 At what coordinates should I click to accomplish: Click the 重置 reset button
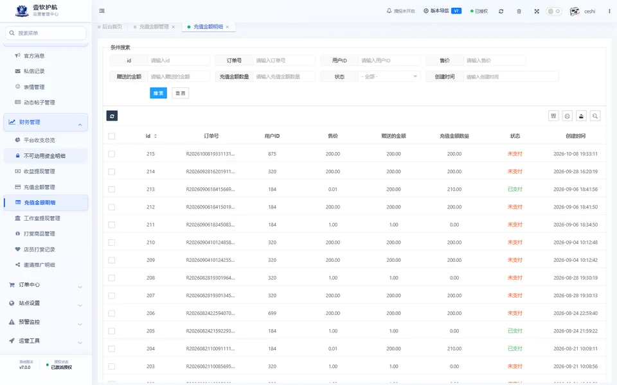click(x=180, y=93)
